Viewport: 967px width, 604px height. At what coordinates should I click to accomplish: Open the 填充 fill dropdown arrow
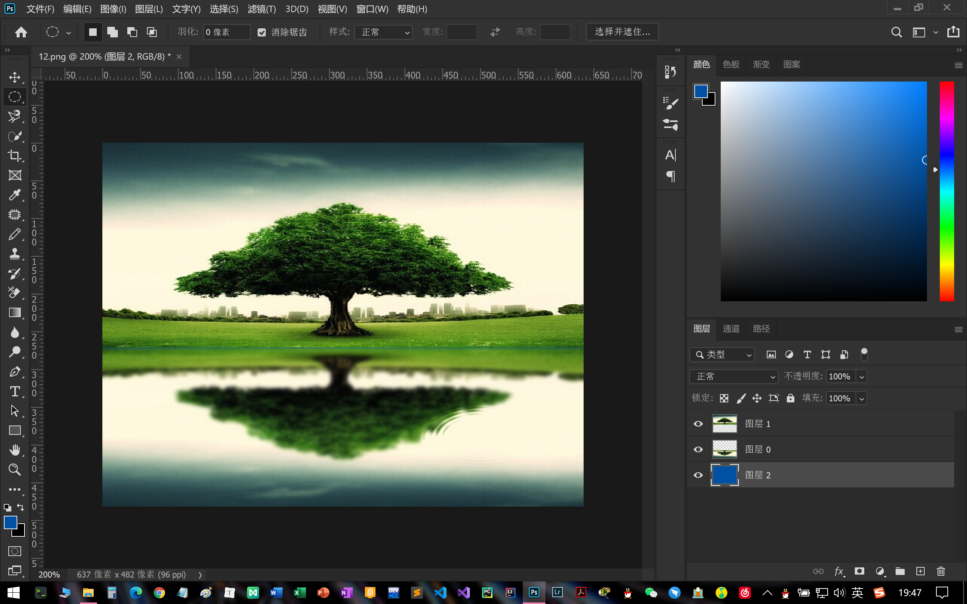(x=862, y=399)
